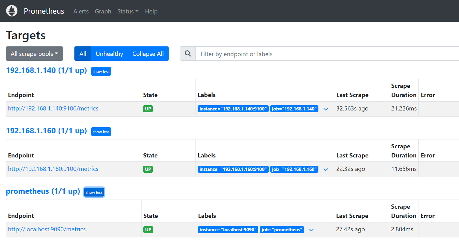Open endpoint http://192.168.1.160:9100/metrics
Screen dimensions: 459x249
[53, 169]
